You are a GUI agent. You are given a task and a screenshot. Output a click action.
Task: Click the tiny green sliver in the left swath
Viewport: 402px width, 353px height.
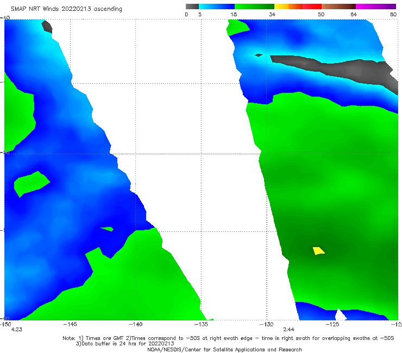coord(108,229)
